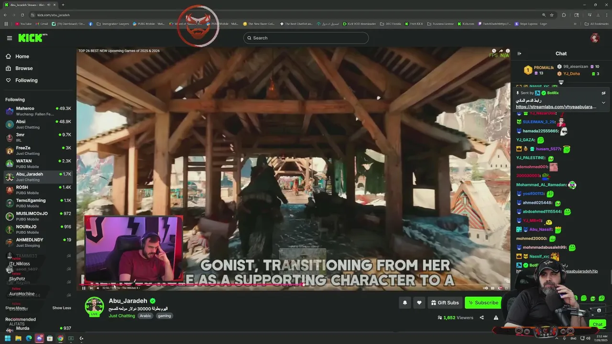Expand the pinned message chevron
This screenshot has width=612, height=344.
[x=603, y=102]
